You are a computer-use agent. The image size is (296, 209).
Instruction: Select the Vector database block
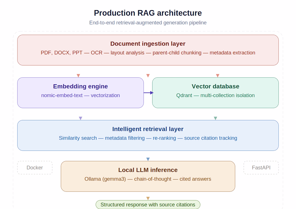[215, 93]
